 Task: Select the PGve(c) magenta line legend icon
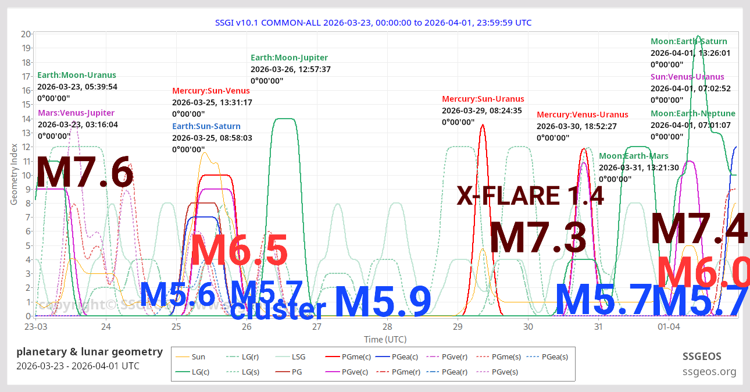(x=331, y=371)
